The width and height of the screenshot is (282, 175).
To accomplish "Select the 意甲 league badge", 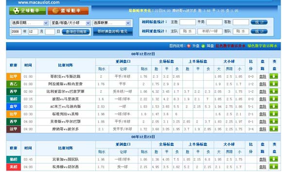I will click(x=14, y=106).
